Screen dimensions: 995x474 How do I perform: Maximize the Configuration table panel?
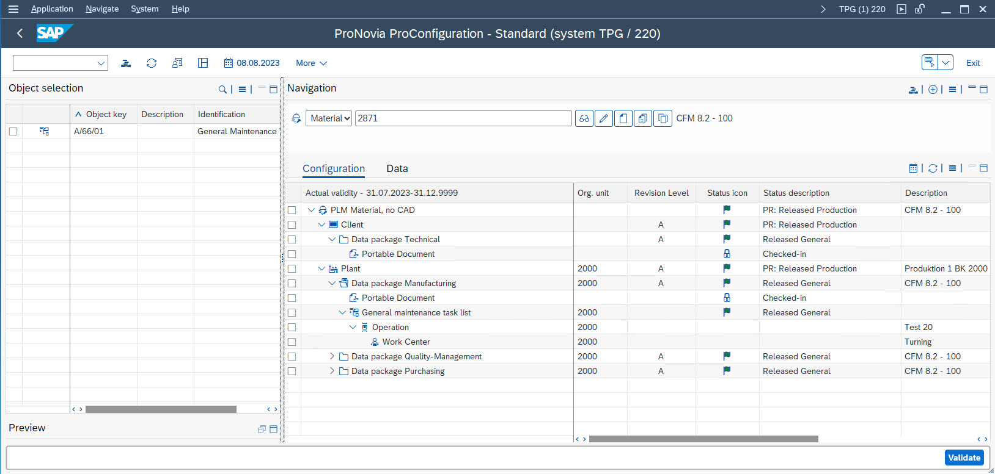[x=983, y=168]
